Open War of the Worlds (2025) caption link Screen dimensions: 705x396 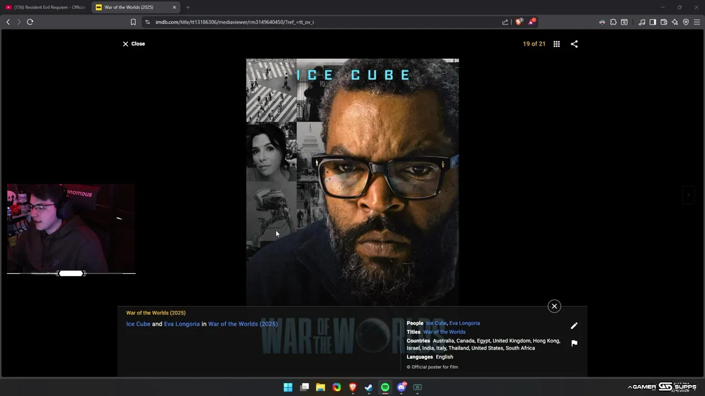click(x=243, y=324)
